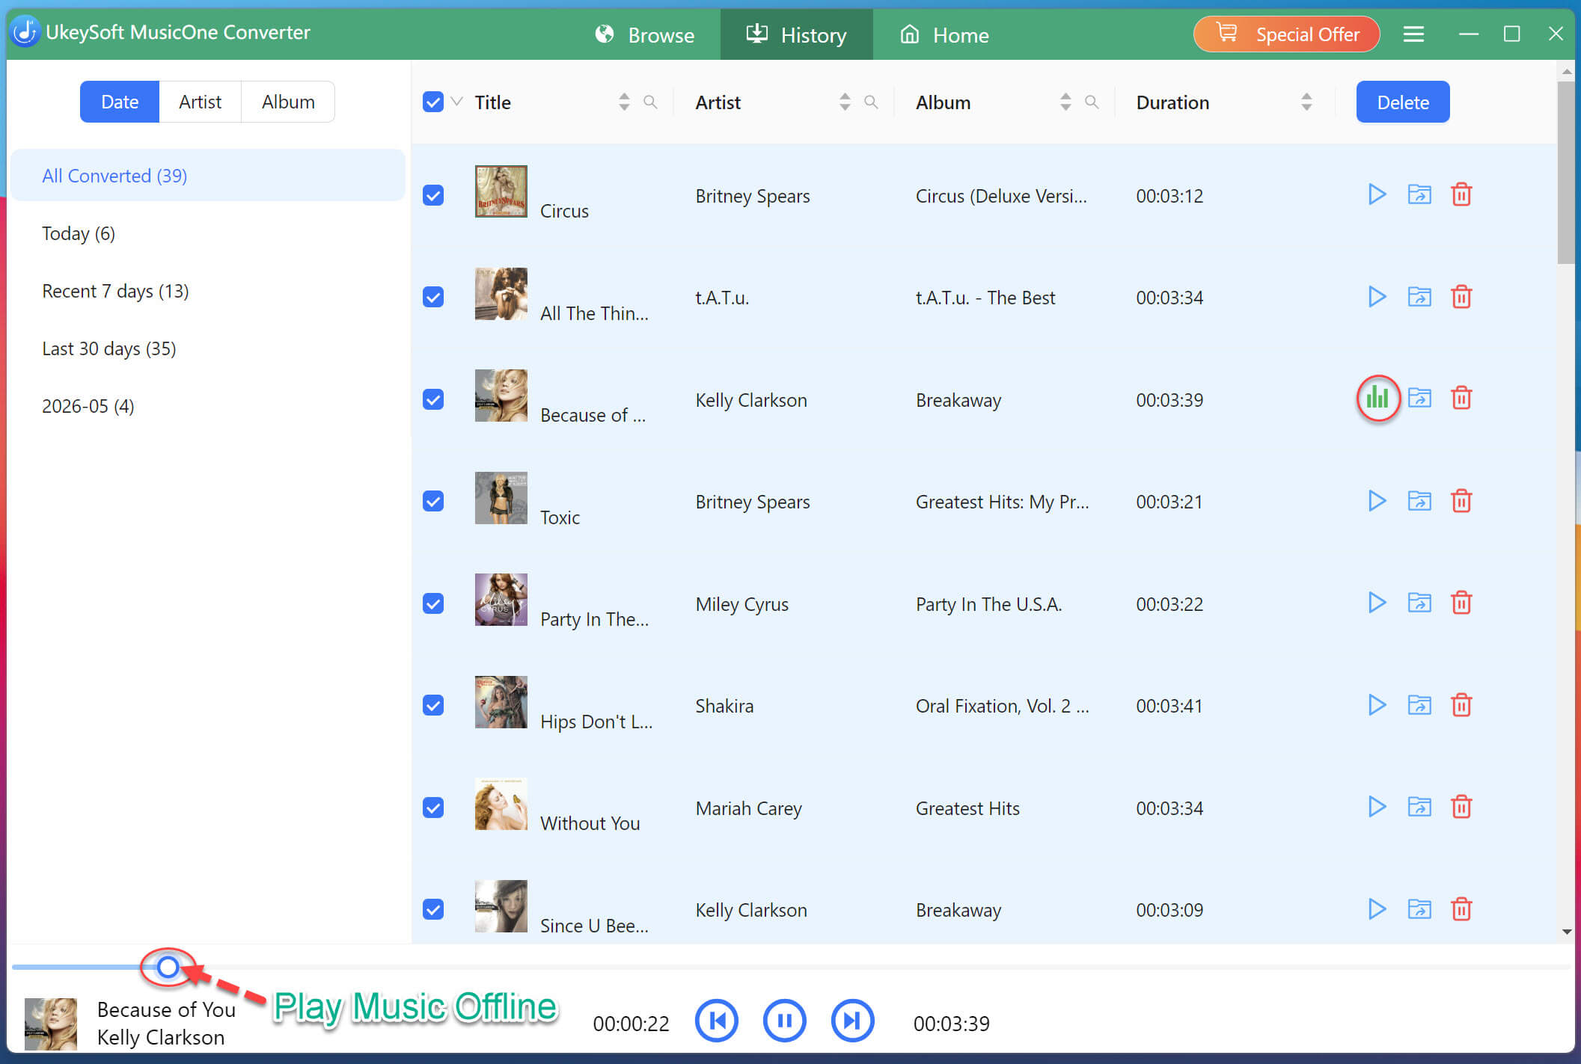Click the playback progress slider handle

coord(168,967)
